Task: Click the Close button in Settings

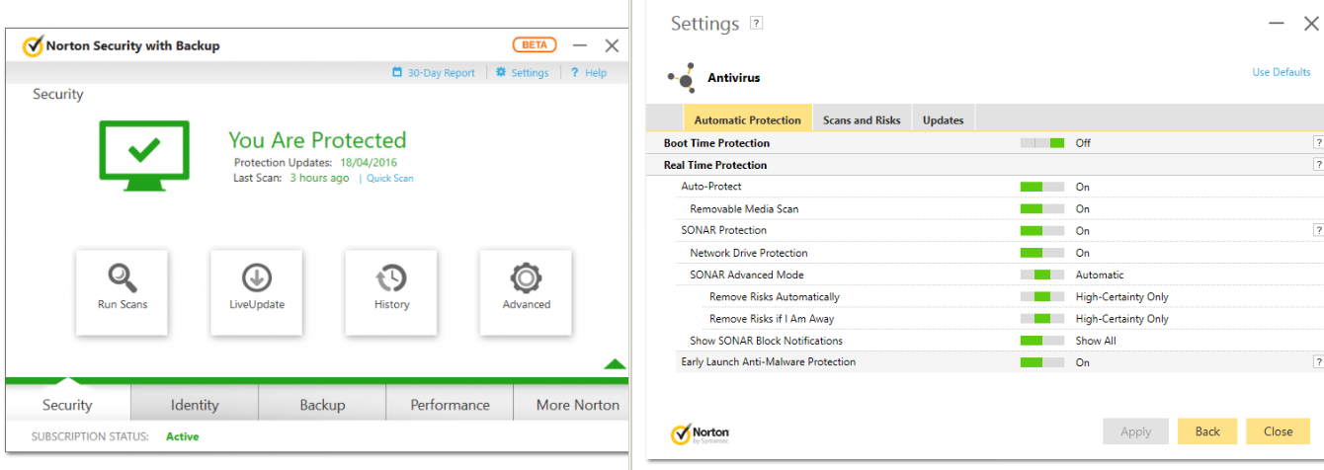Action: click(x=1278, y=431)
